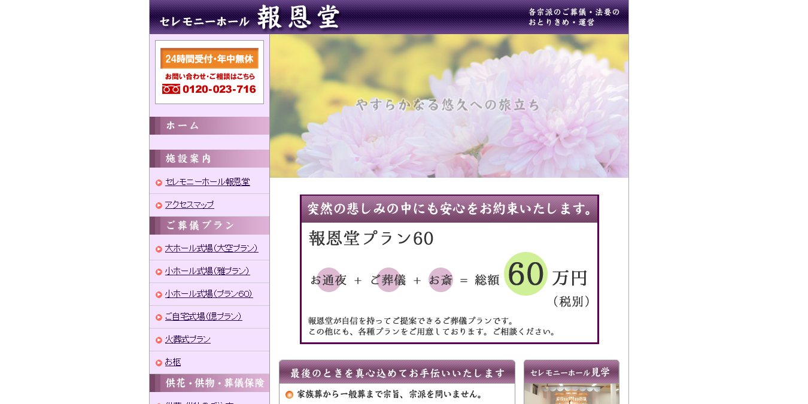Click the bullet icon beside 大ホール式場(大空プラン)
The image size is (808, 404).
coord(159,249)
